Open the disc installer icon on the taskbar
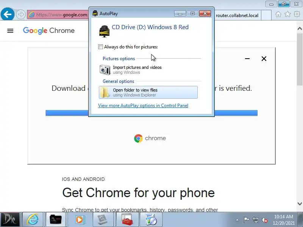The width and height of the screenshot is (303, 227). pos(151,219)
